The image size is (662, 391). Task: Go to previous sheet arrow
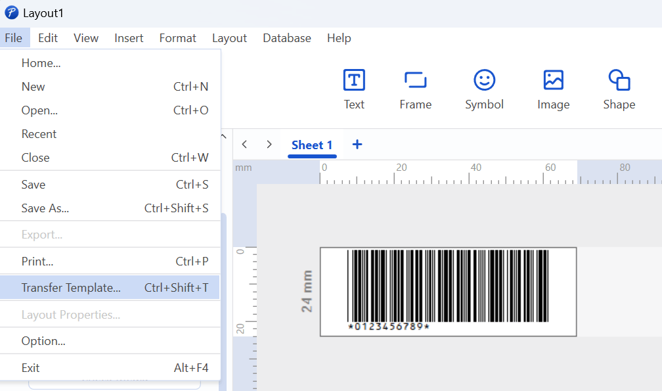pos(244,145)
